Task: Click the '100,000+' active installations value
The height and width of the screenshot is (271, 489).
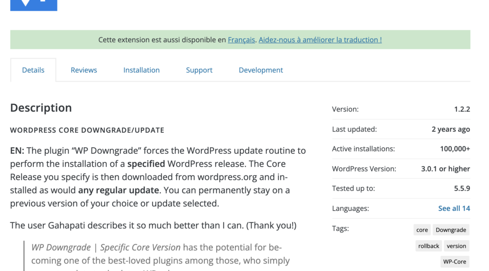Action: (x=455, y=149)
